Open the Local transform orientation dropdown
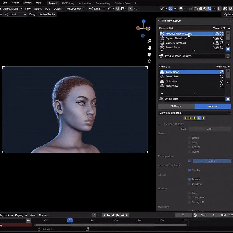 click(97, 9)
